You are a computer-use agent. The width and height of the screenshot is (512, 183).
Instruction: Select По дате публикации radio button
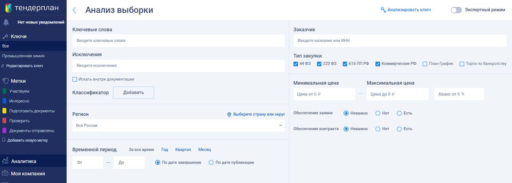(211, 162)
